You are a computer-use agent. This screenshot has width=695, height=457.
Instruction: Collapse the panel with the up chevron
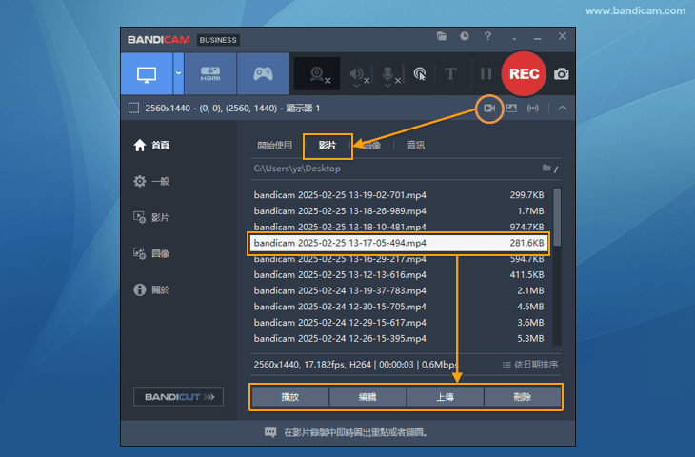coord(562,108)
